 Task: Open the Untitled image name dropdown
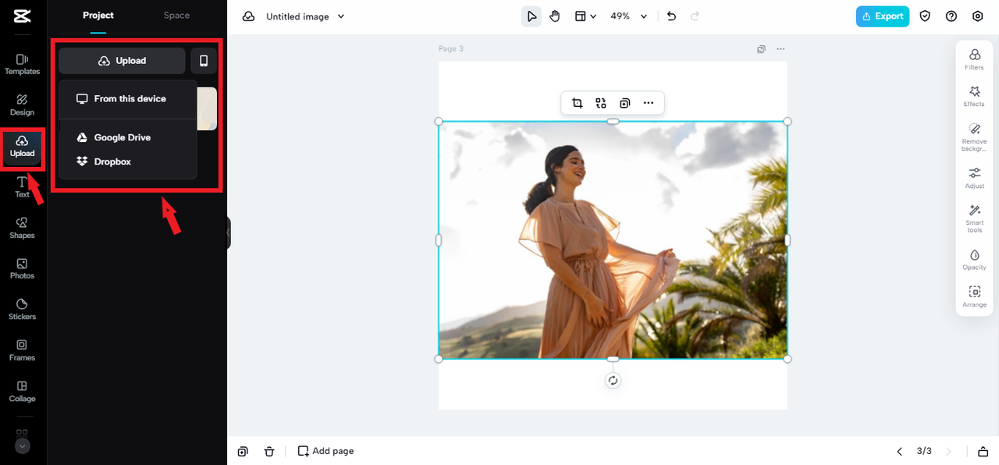point(340,16)
